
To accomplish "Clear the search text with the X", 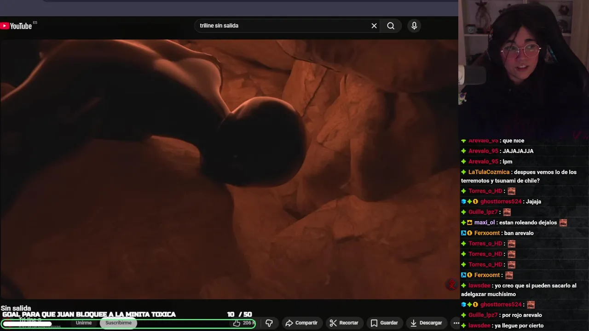I will tap(374, 26).
